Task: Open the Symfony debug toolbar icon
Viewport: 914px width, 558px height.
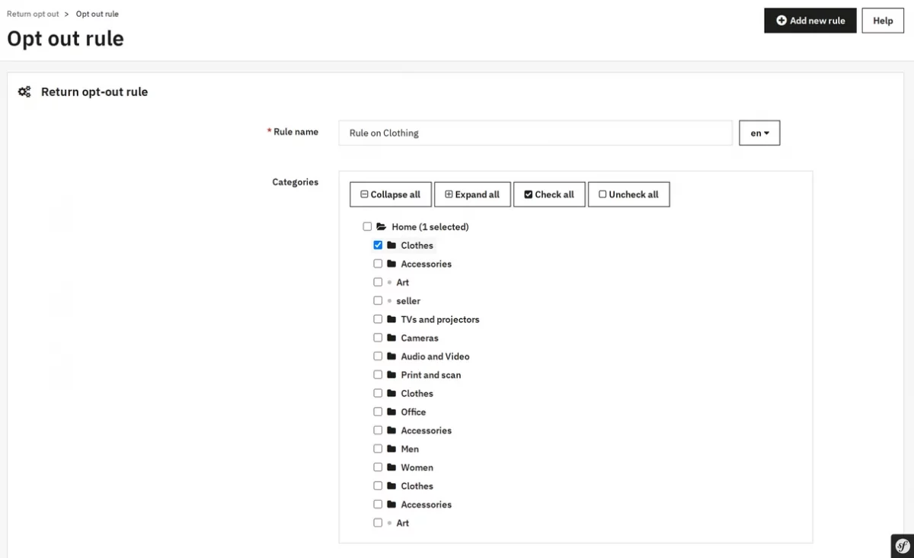Action: [903, 546]
